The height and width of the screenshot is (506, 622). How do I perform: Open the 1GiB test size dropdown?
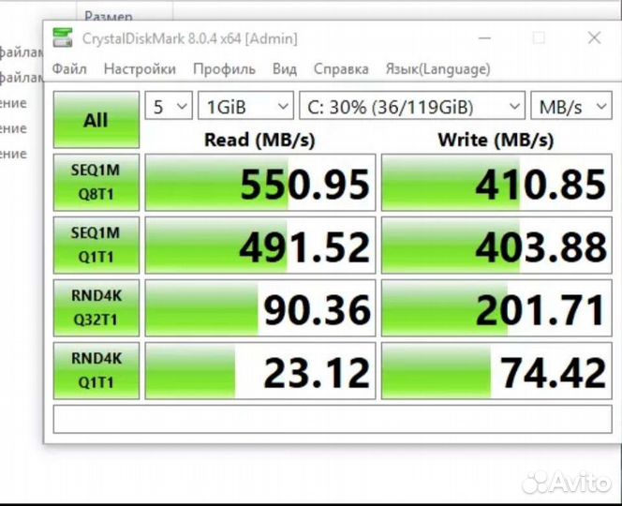(245, 106)
